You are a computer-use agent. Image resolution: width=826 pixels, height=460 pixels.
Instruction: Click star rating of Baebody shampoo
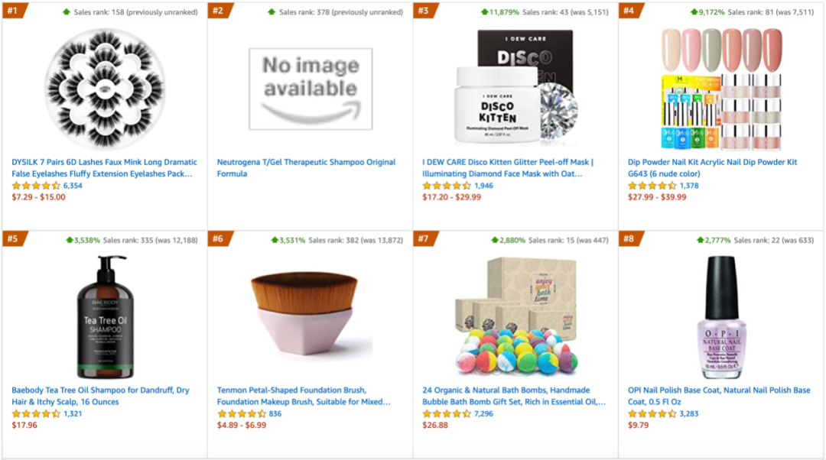pos(36,414)
